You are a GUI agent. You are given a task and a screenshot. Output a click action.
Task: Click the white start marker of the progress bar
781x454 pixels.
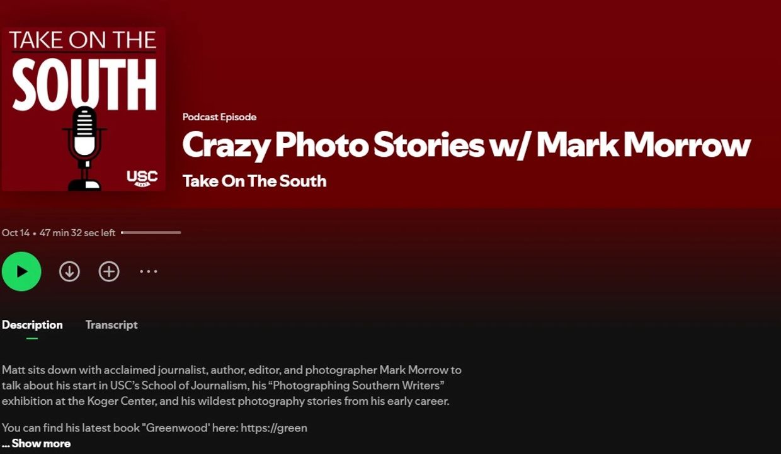pos(122,233)
